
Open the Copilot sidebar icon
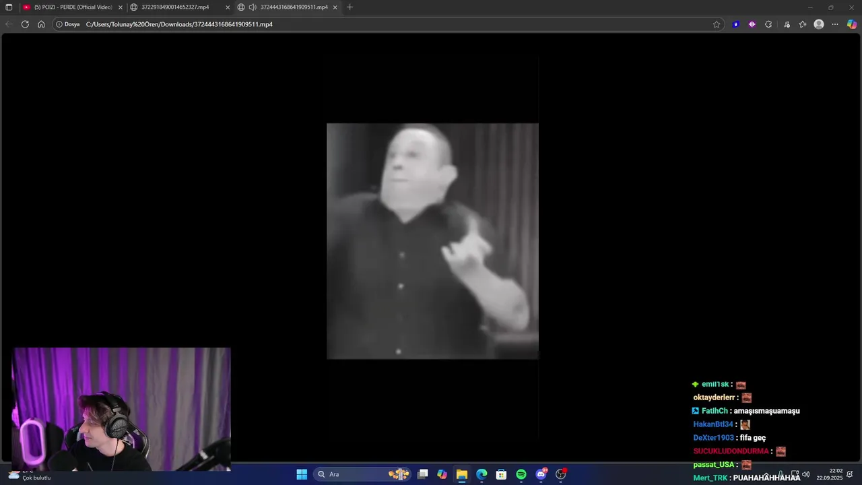tap(852, 24)
